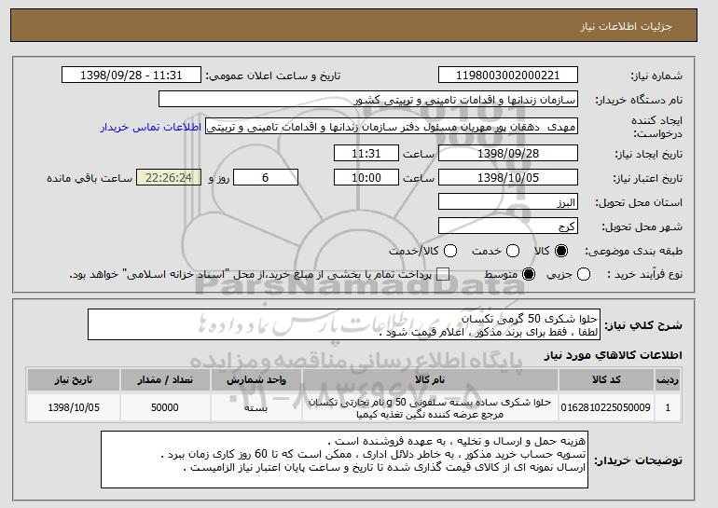
Task: Click the نام دستگاه خریدار field
Action: pos(368,100)
